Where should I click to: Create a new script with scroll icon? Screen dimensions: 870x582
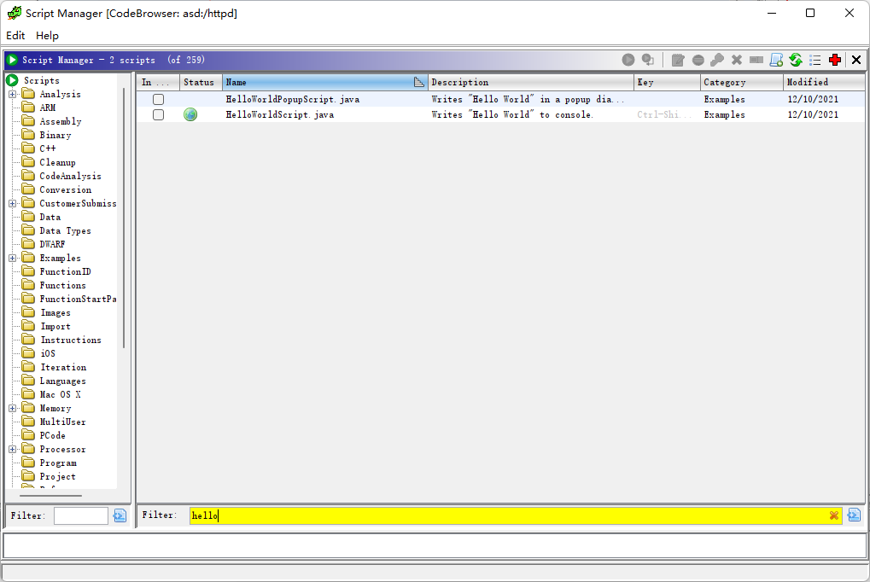tap(776, 60)
